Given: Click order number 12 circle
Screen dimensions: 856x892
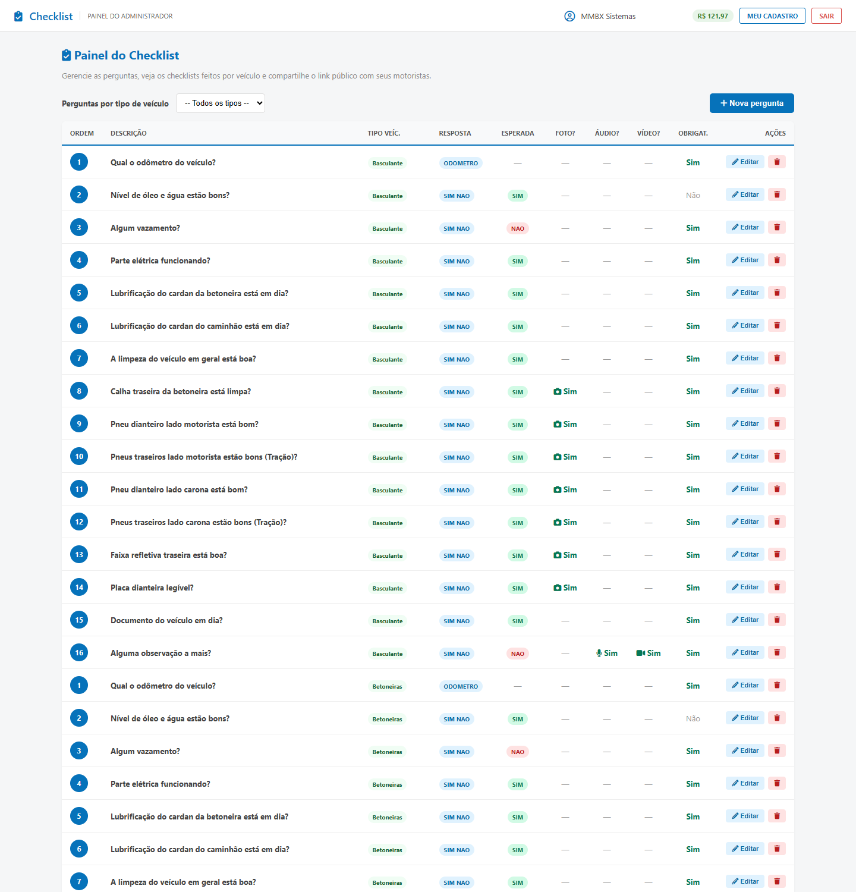Looking at the screenshot, I should click(79, 522).
